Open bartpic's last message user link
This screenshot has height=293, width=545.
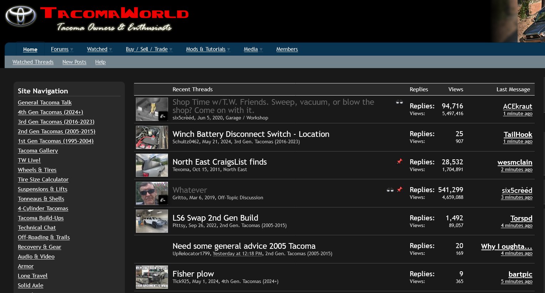pyautogui.click(x=520, y=274)
